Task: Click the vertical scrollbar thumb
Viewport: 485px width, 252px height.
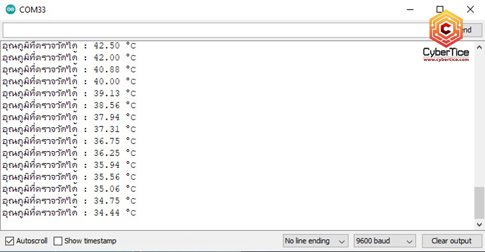Action: pyautogui.click(x=479, y=203)
